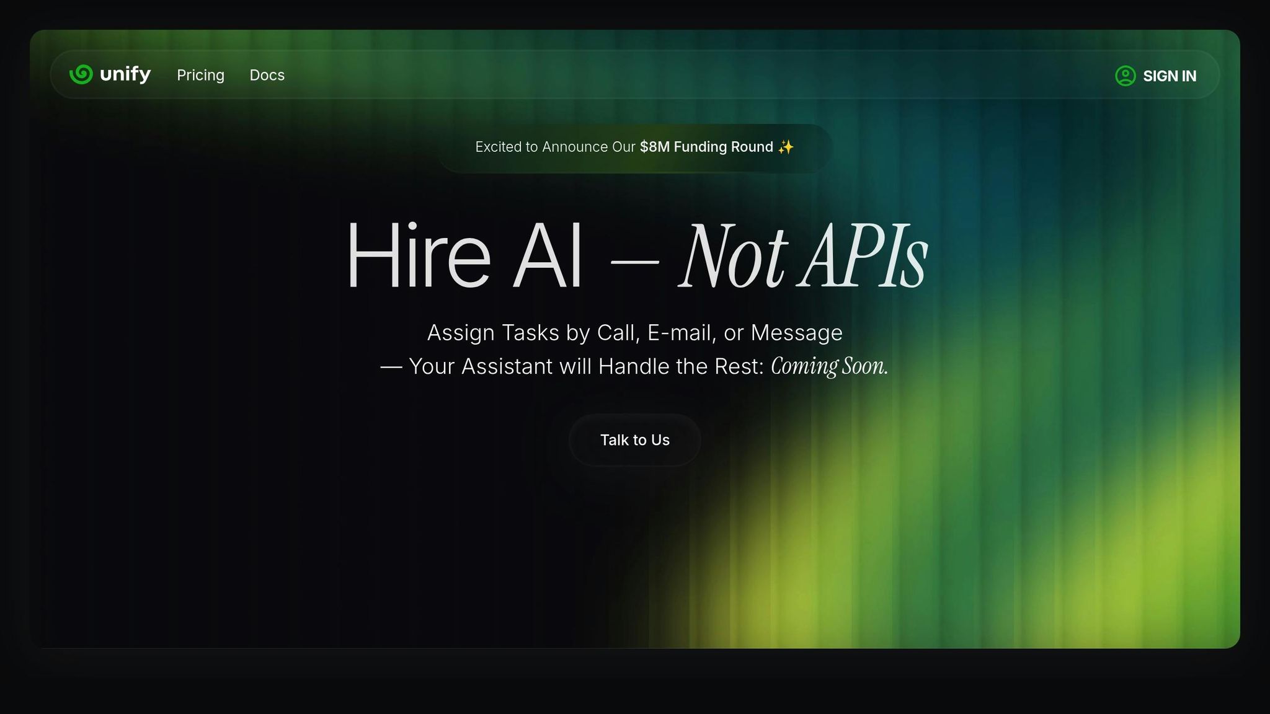Click the italic "Not APIs" headline

coord(804,256)
